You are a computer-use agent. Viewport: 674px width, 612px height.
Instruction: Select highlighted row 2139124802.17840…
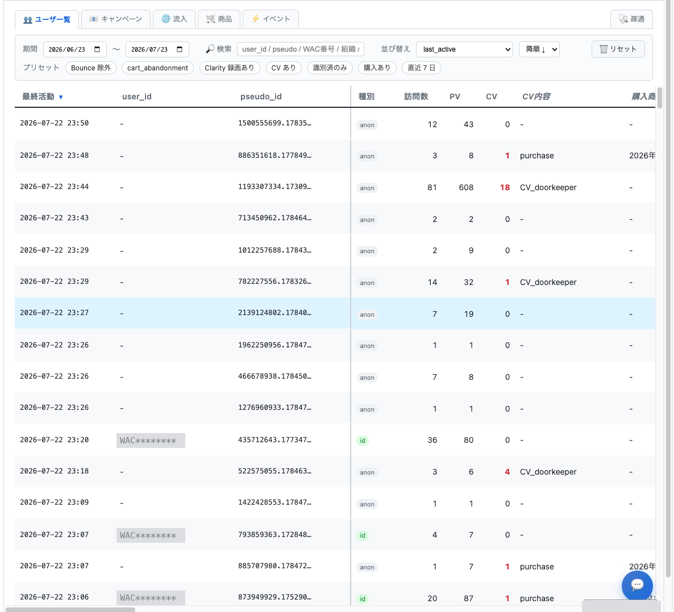pos(335,313)
